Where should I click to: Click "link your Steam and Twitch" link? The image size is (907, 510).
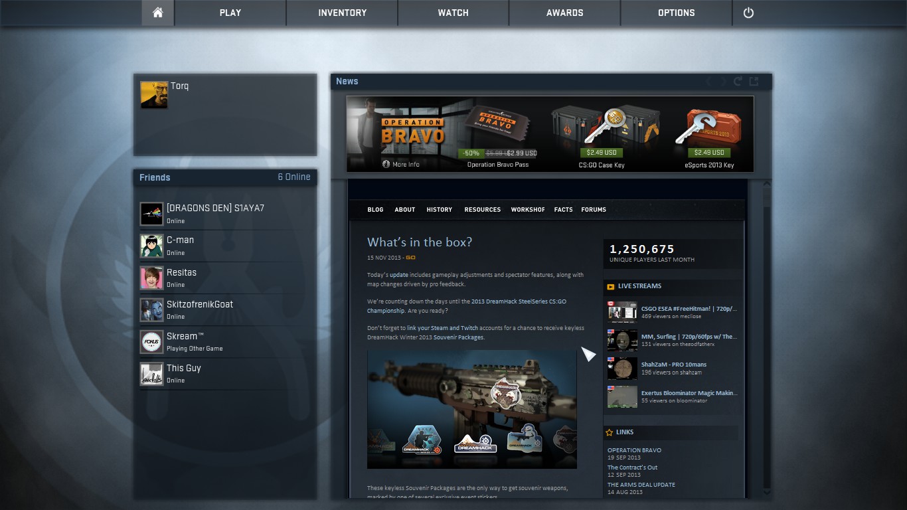[442, 328]
